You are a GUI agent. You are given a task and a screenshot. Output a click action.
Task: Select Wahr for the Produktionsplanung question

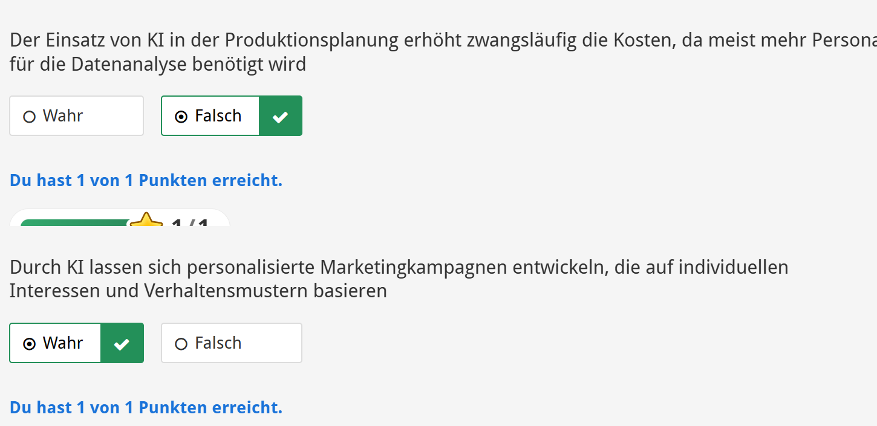point(76,116)
